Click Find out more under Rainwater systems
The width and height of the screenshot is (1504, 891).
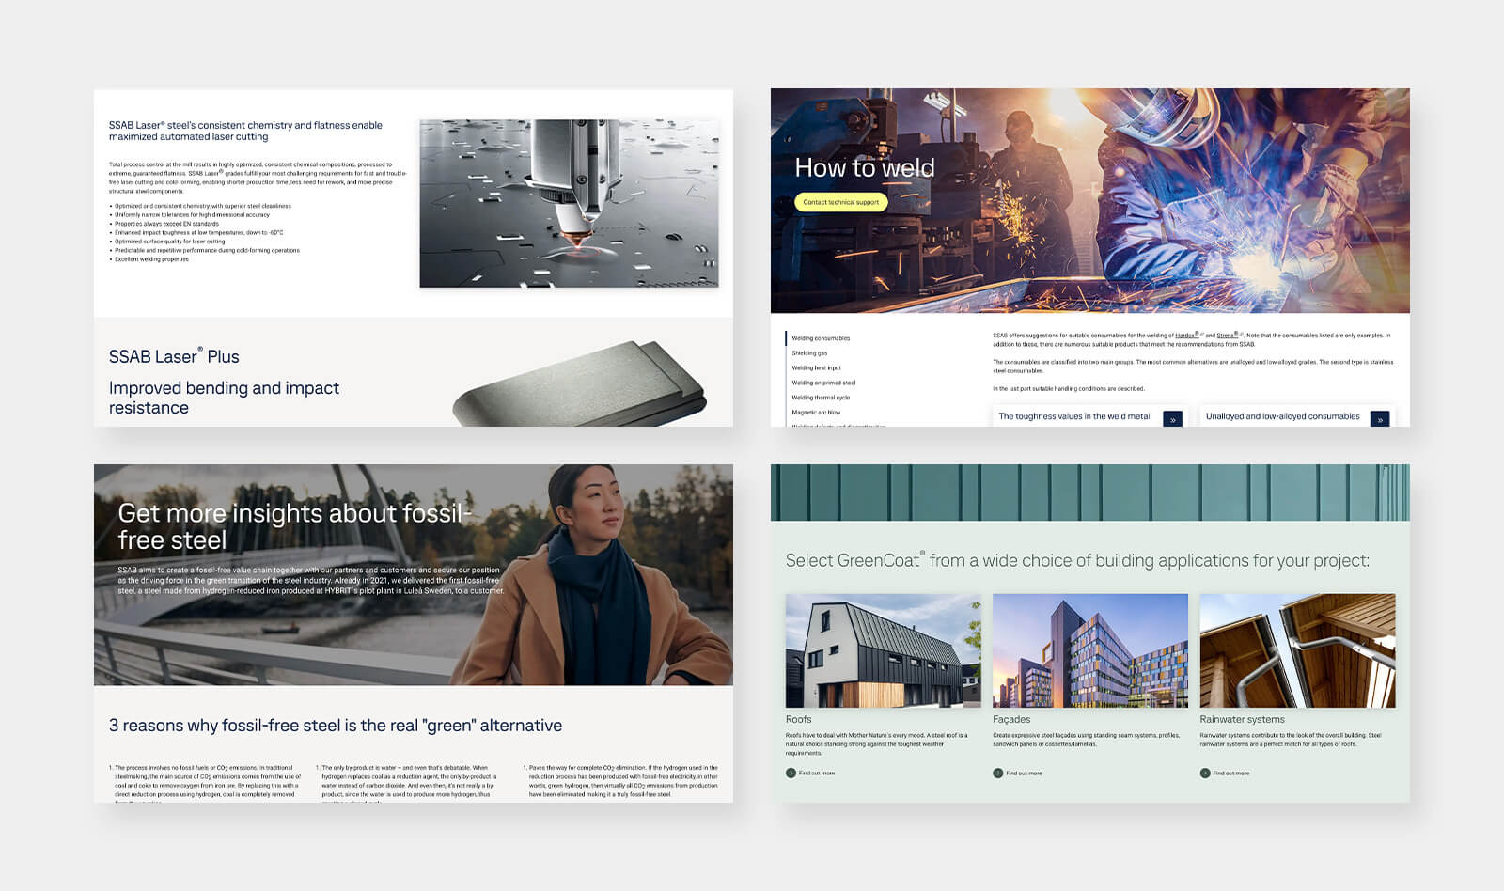tap(1230, 774)
